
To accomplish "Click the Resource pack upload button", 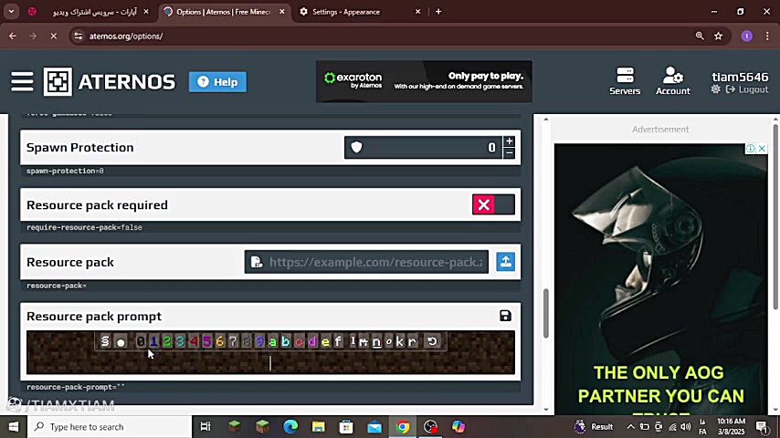I will pos(505,262).
